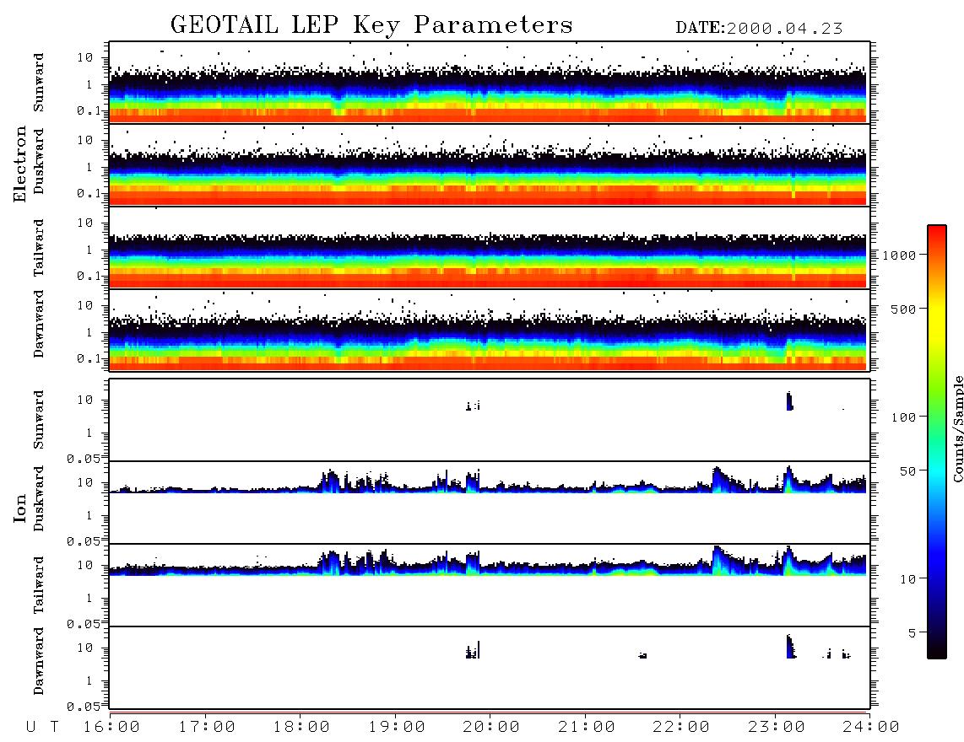This screenshot has height=742, width=964.
Task: Click the Ion group axis label
Action: click(x=20, y=508)
